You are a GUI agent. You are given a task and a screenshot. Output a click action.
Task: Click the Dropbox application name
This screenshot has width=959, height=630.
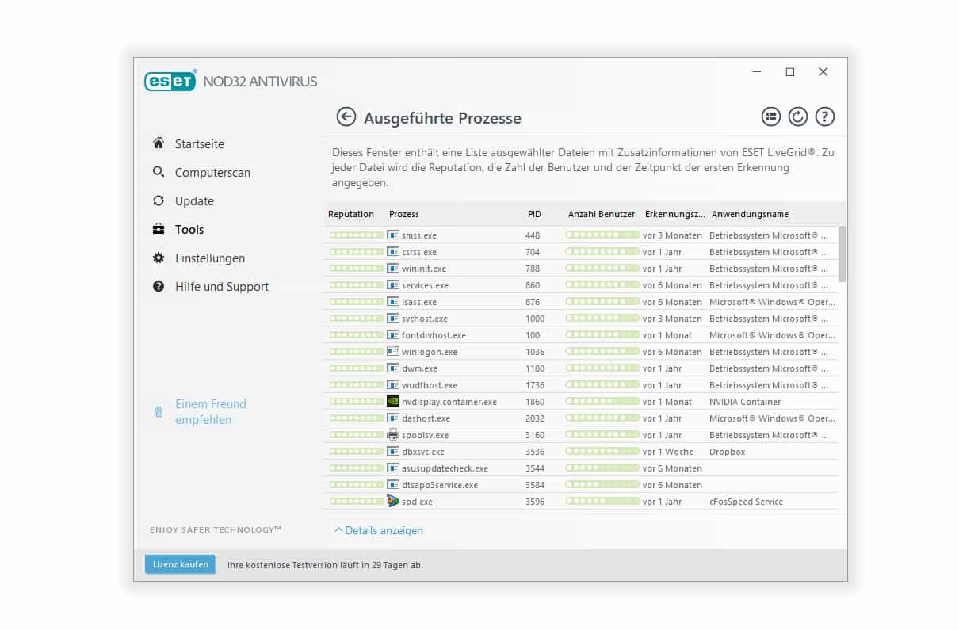click(x=728, y=452)
